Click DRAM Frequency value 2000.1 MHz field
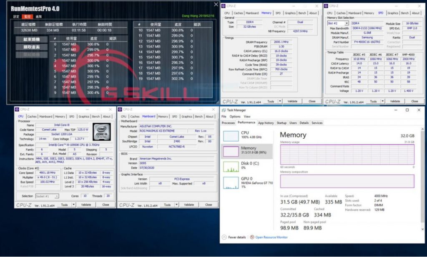The image size is (427, 257). [x=281, y=42]
